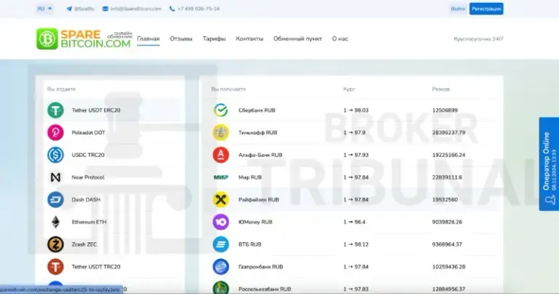This screenshot has width=559, height=294.
Task: Open the Оператор Online chat tab
Action: click(x=549, y=164)
